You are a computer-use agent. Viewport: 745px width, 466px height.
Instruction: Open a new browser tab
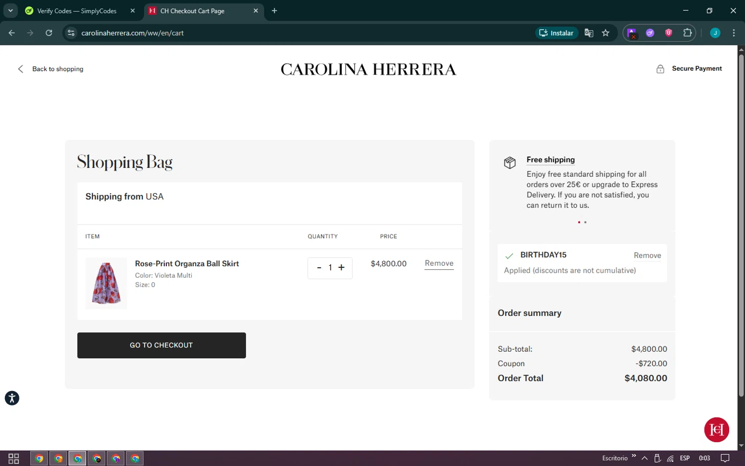coord(274,11)
